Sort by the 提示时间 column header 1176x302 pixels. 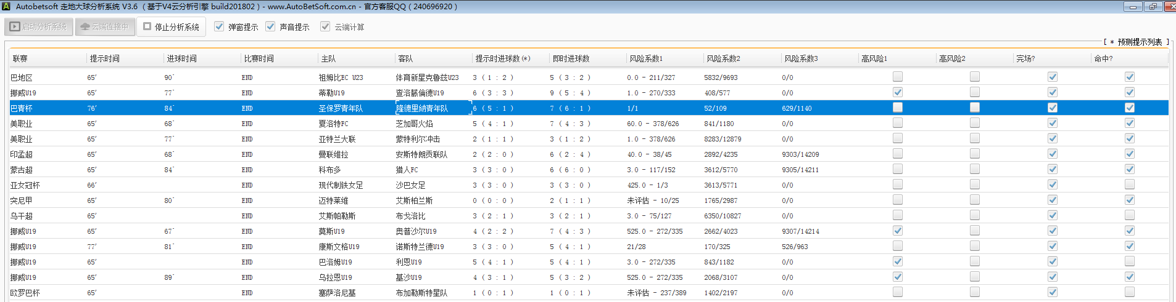(105, 58)
